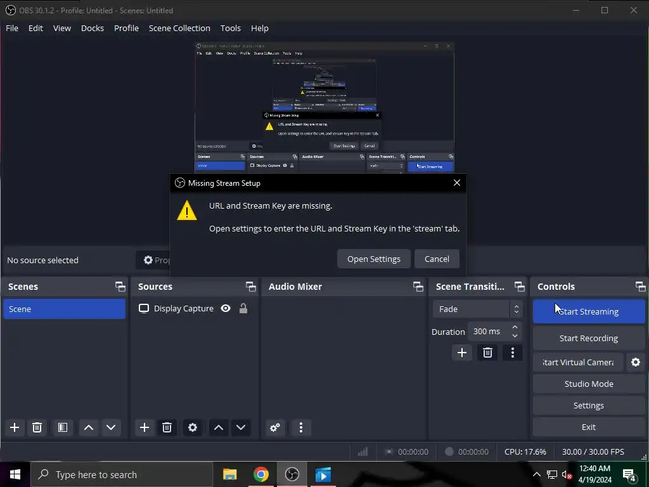Undock the Scenes panel
This screenshot has width=649, height=487.
(120, 287)
